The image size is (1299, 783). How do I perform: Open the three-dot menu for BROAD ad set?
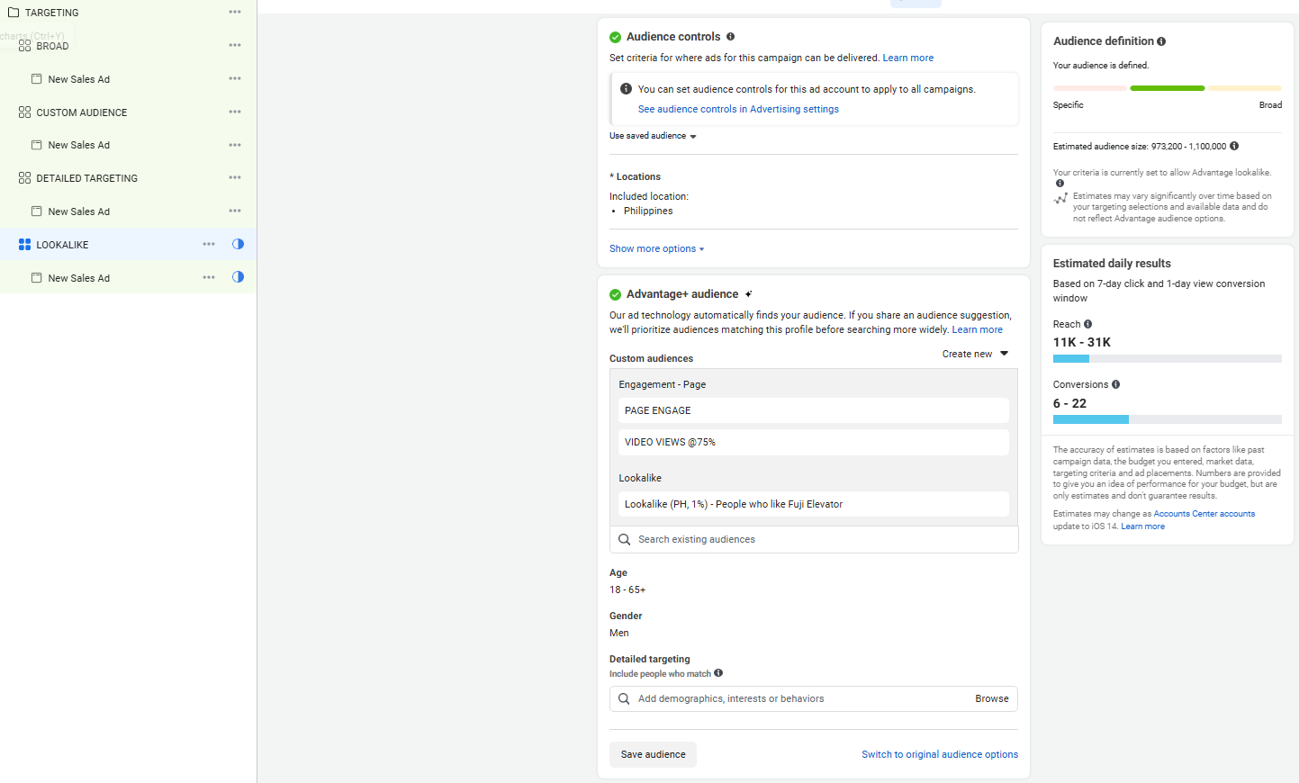[x=235, y=45]
